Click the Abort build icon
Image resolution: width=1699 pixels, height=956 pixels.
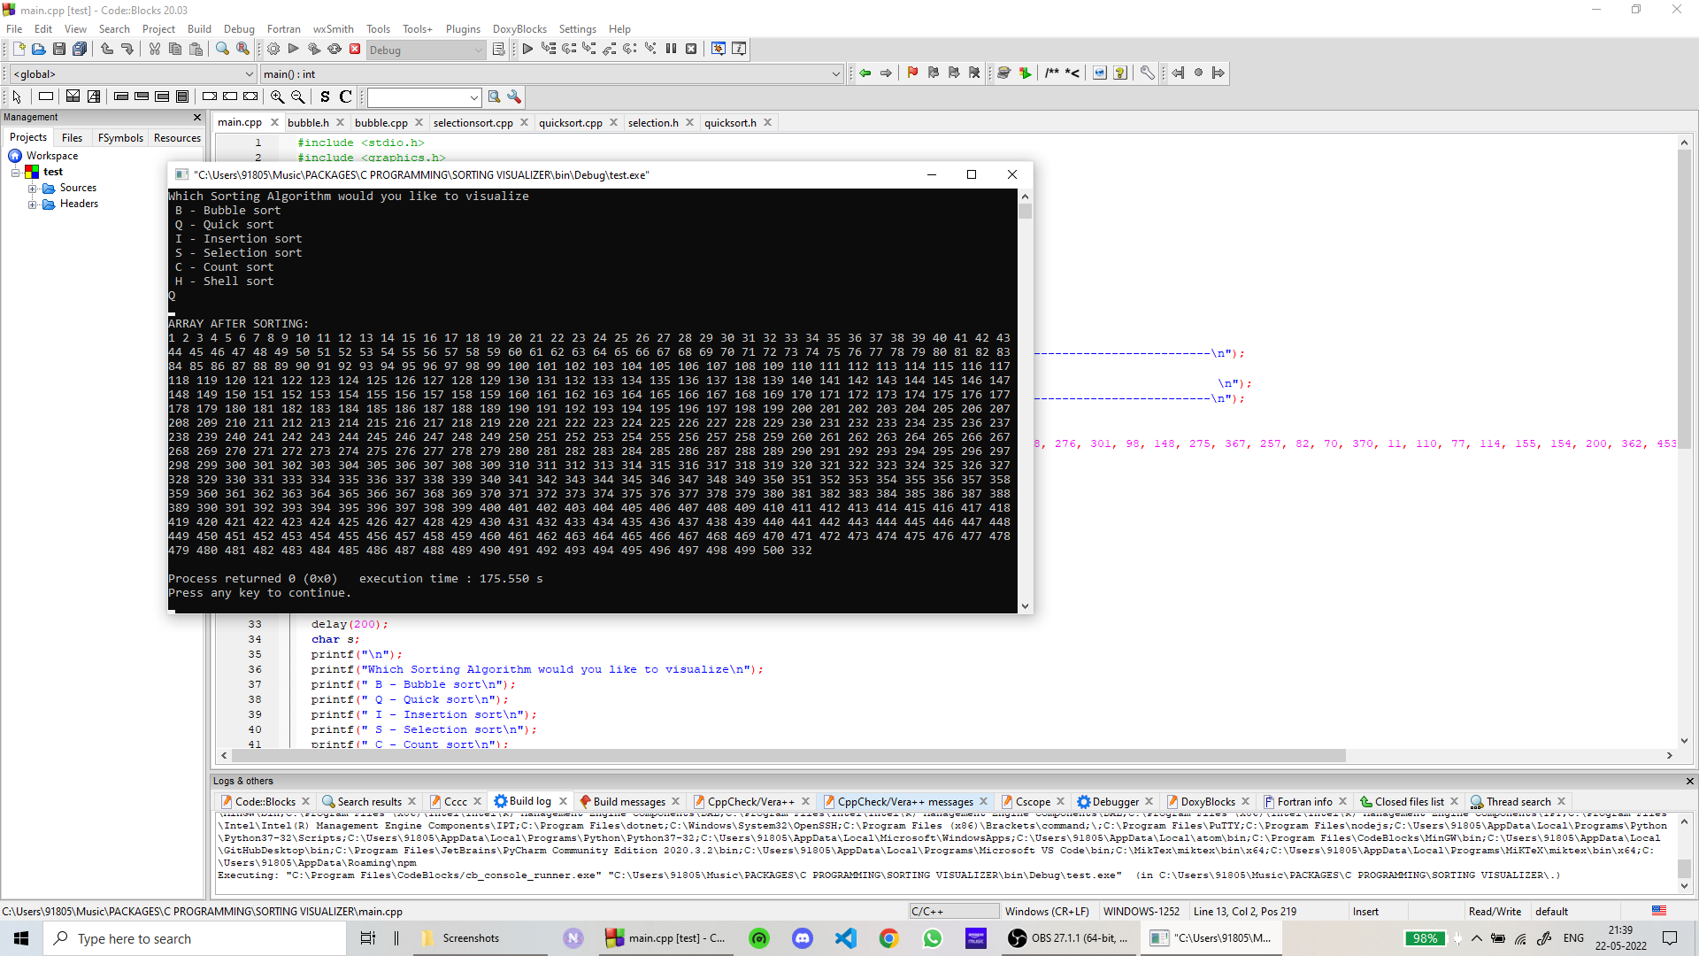click(354, 49)
